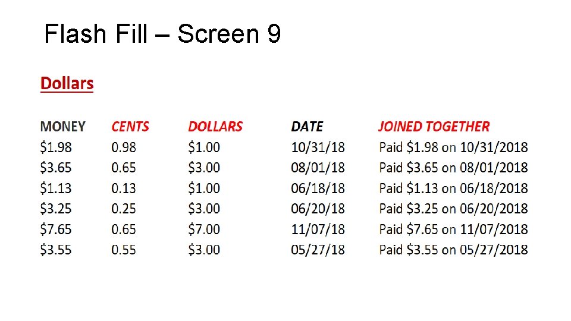Select the CENTS column header
The height and width of the screenshot is (321, 571).
tap(130, 127)
